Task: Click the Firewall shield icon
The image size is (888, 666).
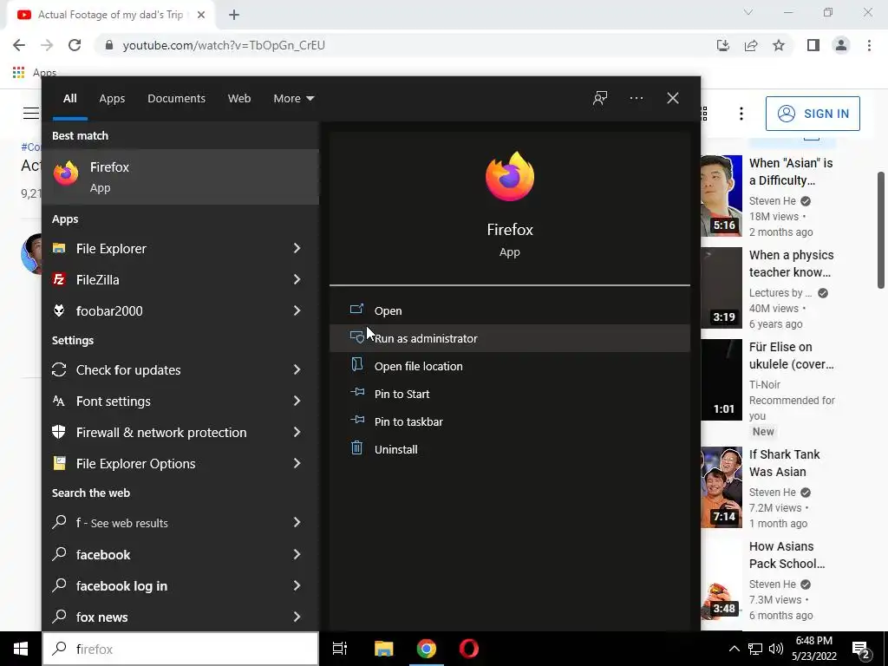Action: 59,432
